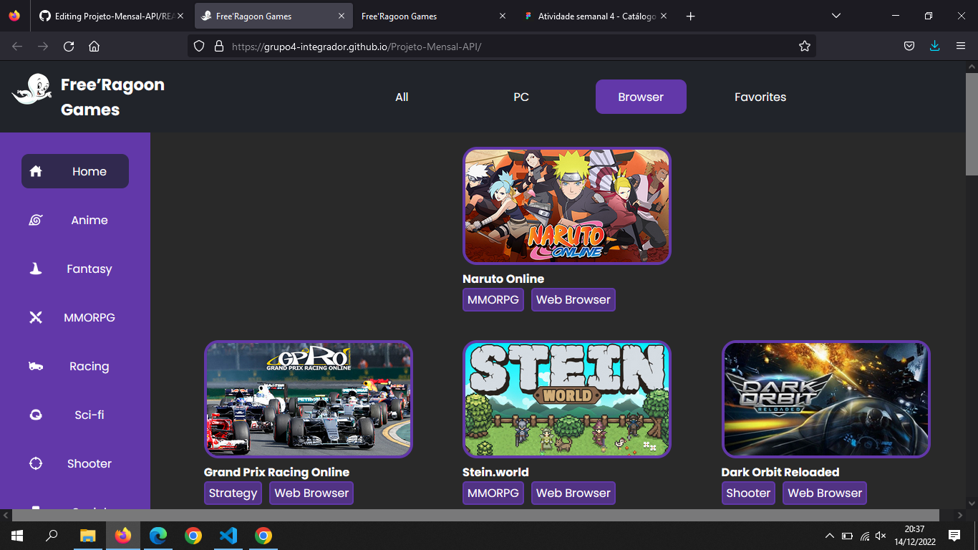Click the MMORPG swords icon
This screenshot has height=550, width=978.
36,317
